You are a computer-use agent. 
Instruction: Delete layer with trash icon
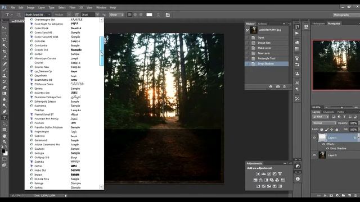tap(355, 196)
